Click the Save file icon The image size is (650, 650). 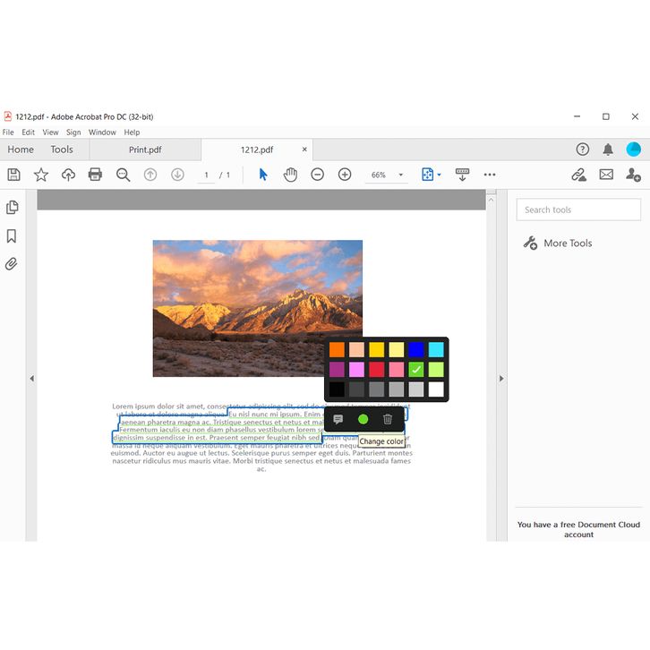click(x=13, y=175)
